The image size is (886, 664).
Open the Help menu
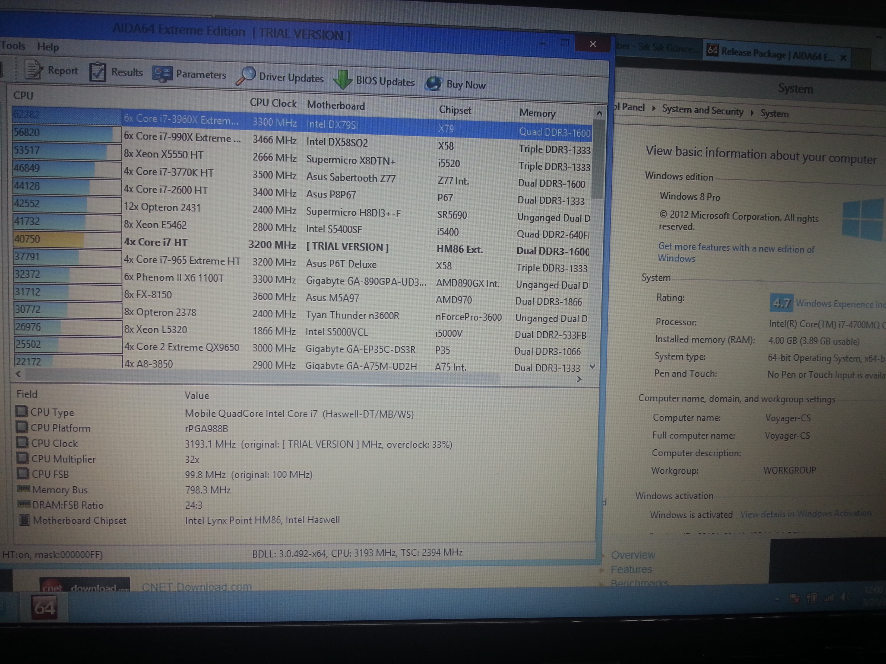tap(48, 47)
